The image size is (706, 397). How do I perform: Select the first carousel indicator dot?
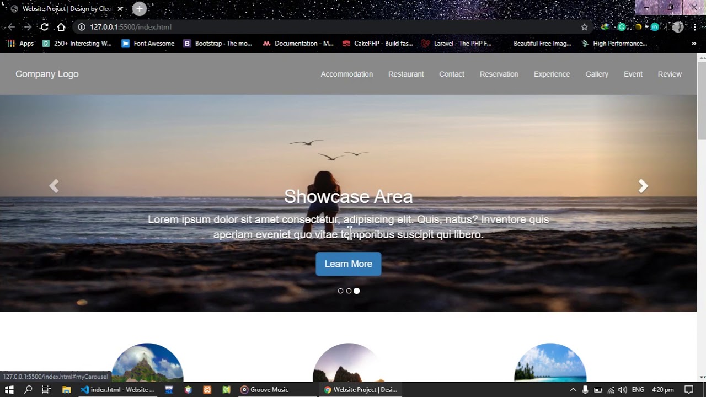(x=340, y=291)
